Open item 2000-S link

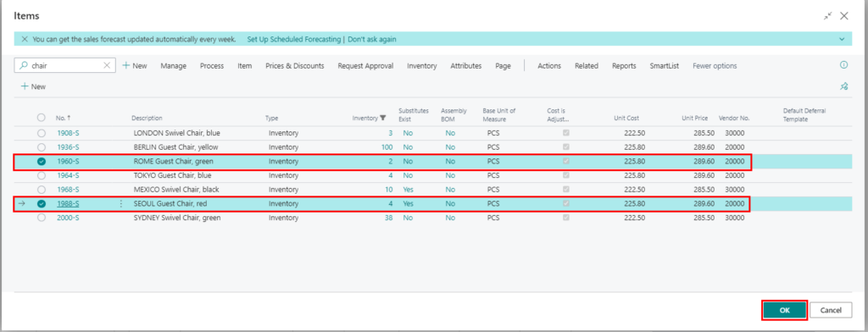tap(68, 218)
